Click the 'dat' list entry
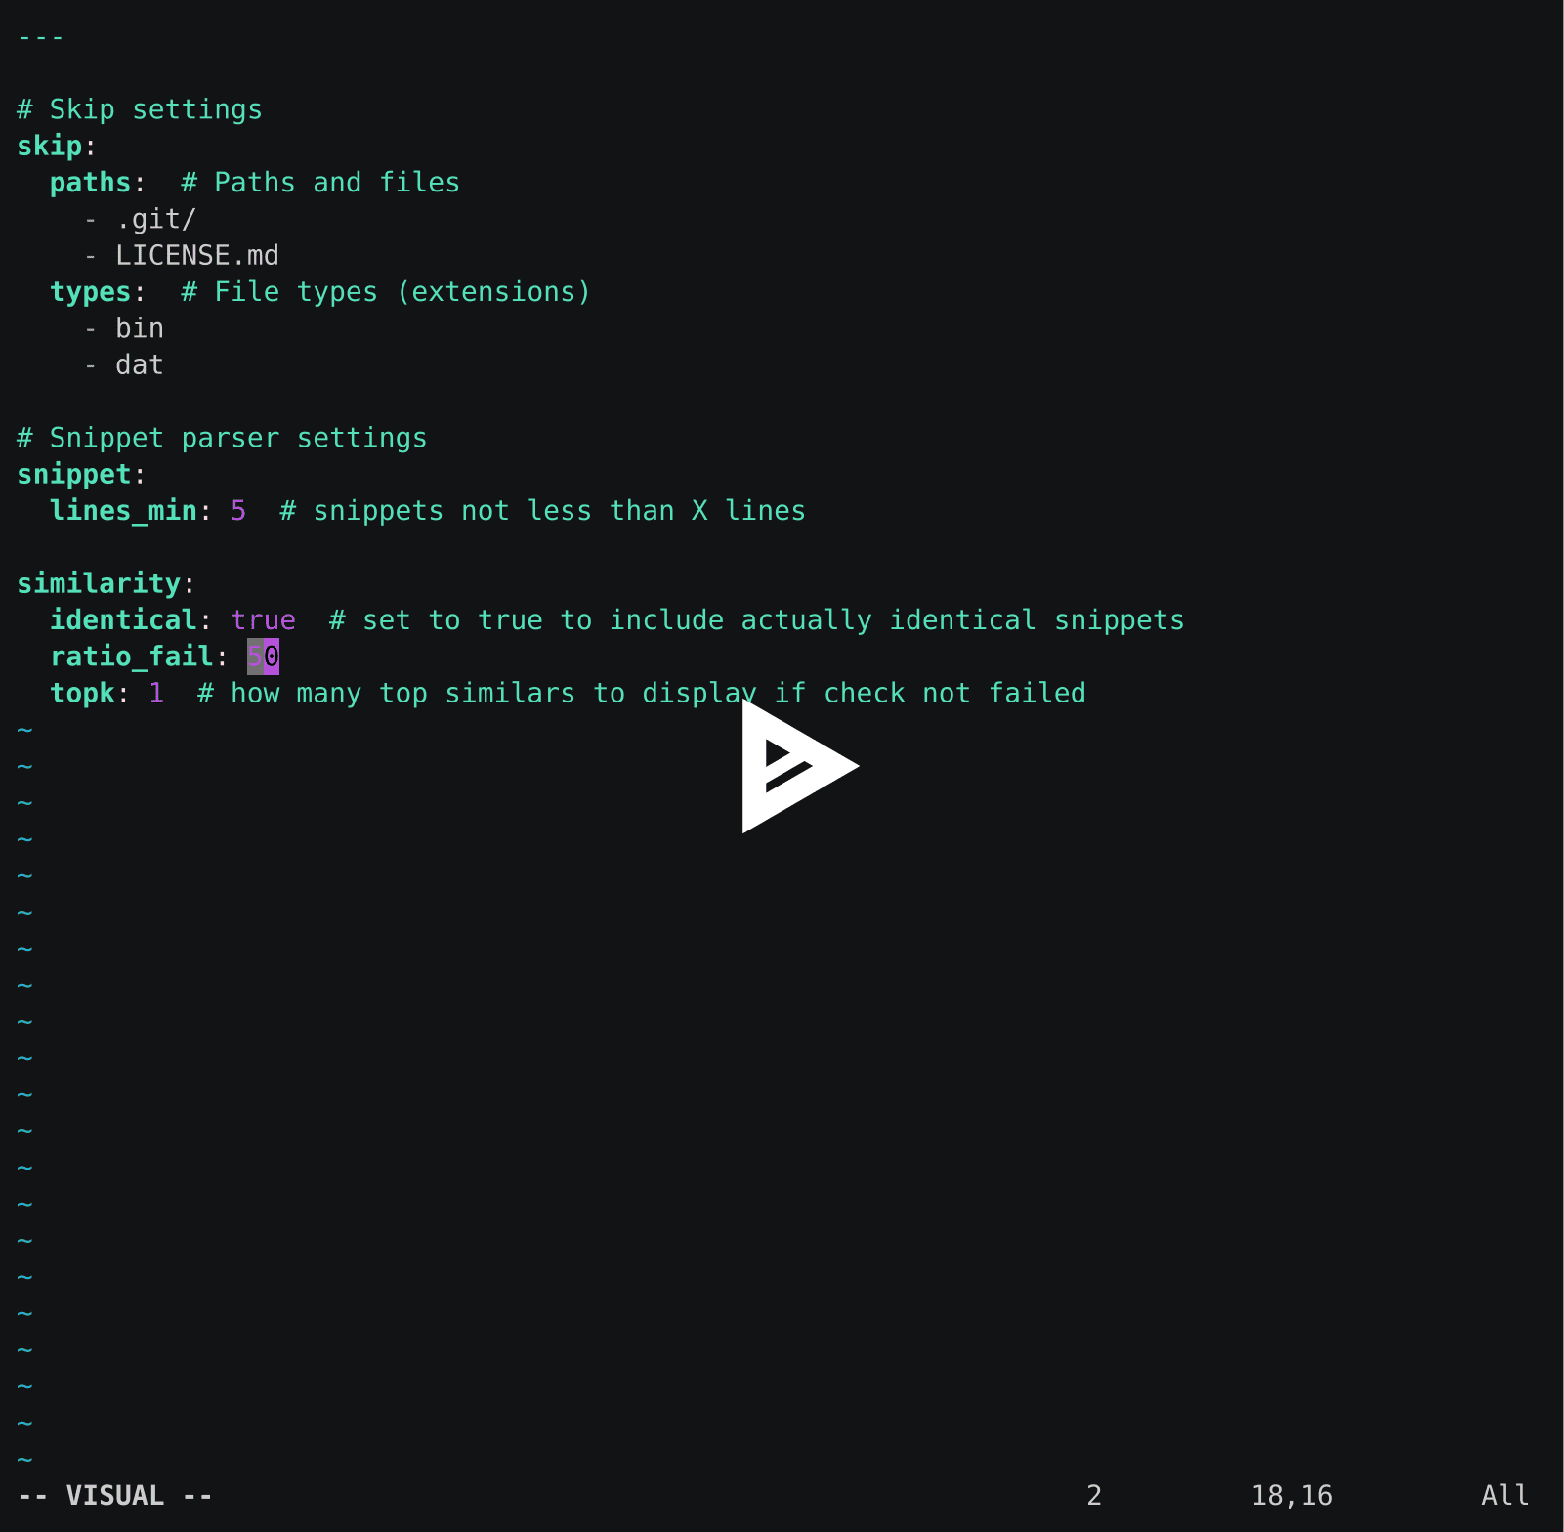 click(x=140, y=364)
